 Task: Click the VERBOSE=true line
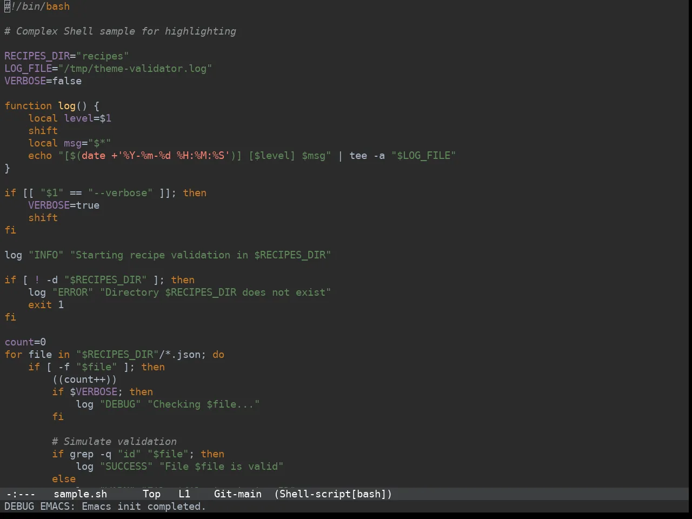pos(64,205)
